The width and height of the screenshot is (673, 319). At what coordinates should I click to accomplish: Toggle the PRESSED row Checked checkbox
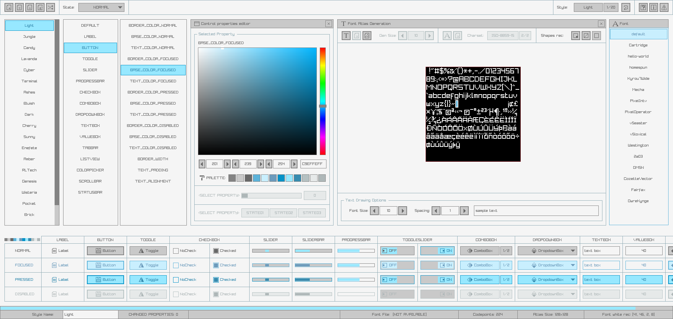(216, 280)
